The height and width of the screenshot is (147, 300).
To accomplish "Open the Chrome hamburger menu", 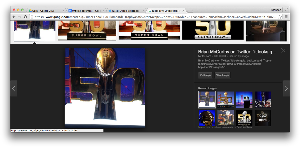I will [286, 17].
